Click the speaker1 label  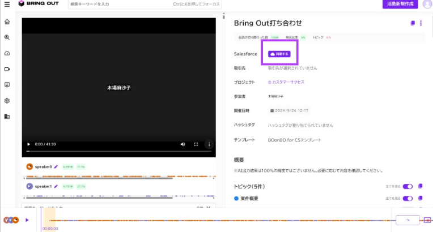coord(43,187)
